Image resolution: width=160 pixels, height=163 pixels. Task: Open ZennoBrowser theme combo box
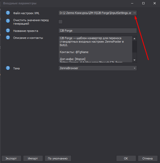(x=98, y=68)
